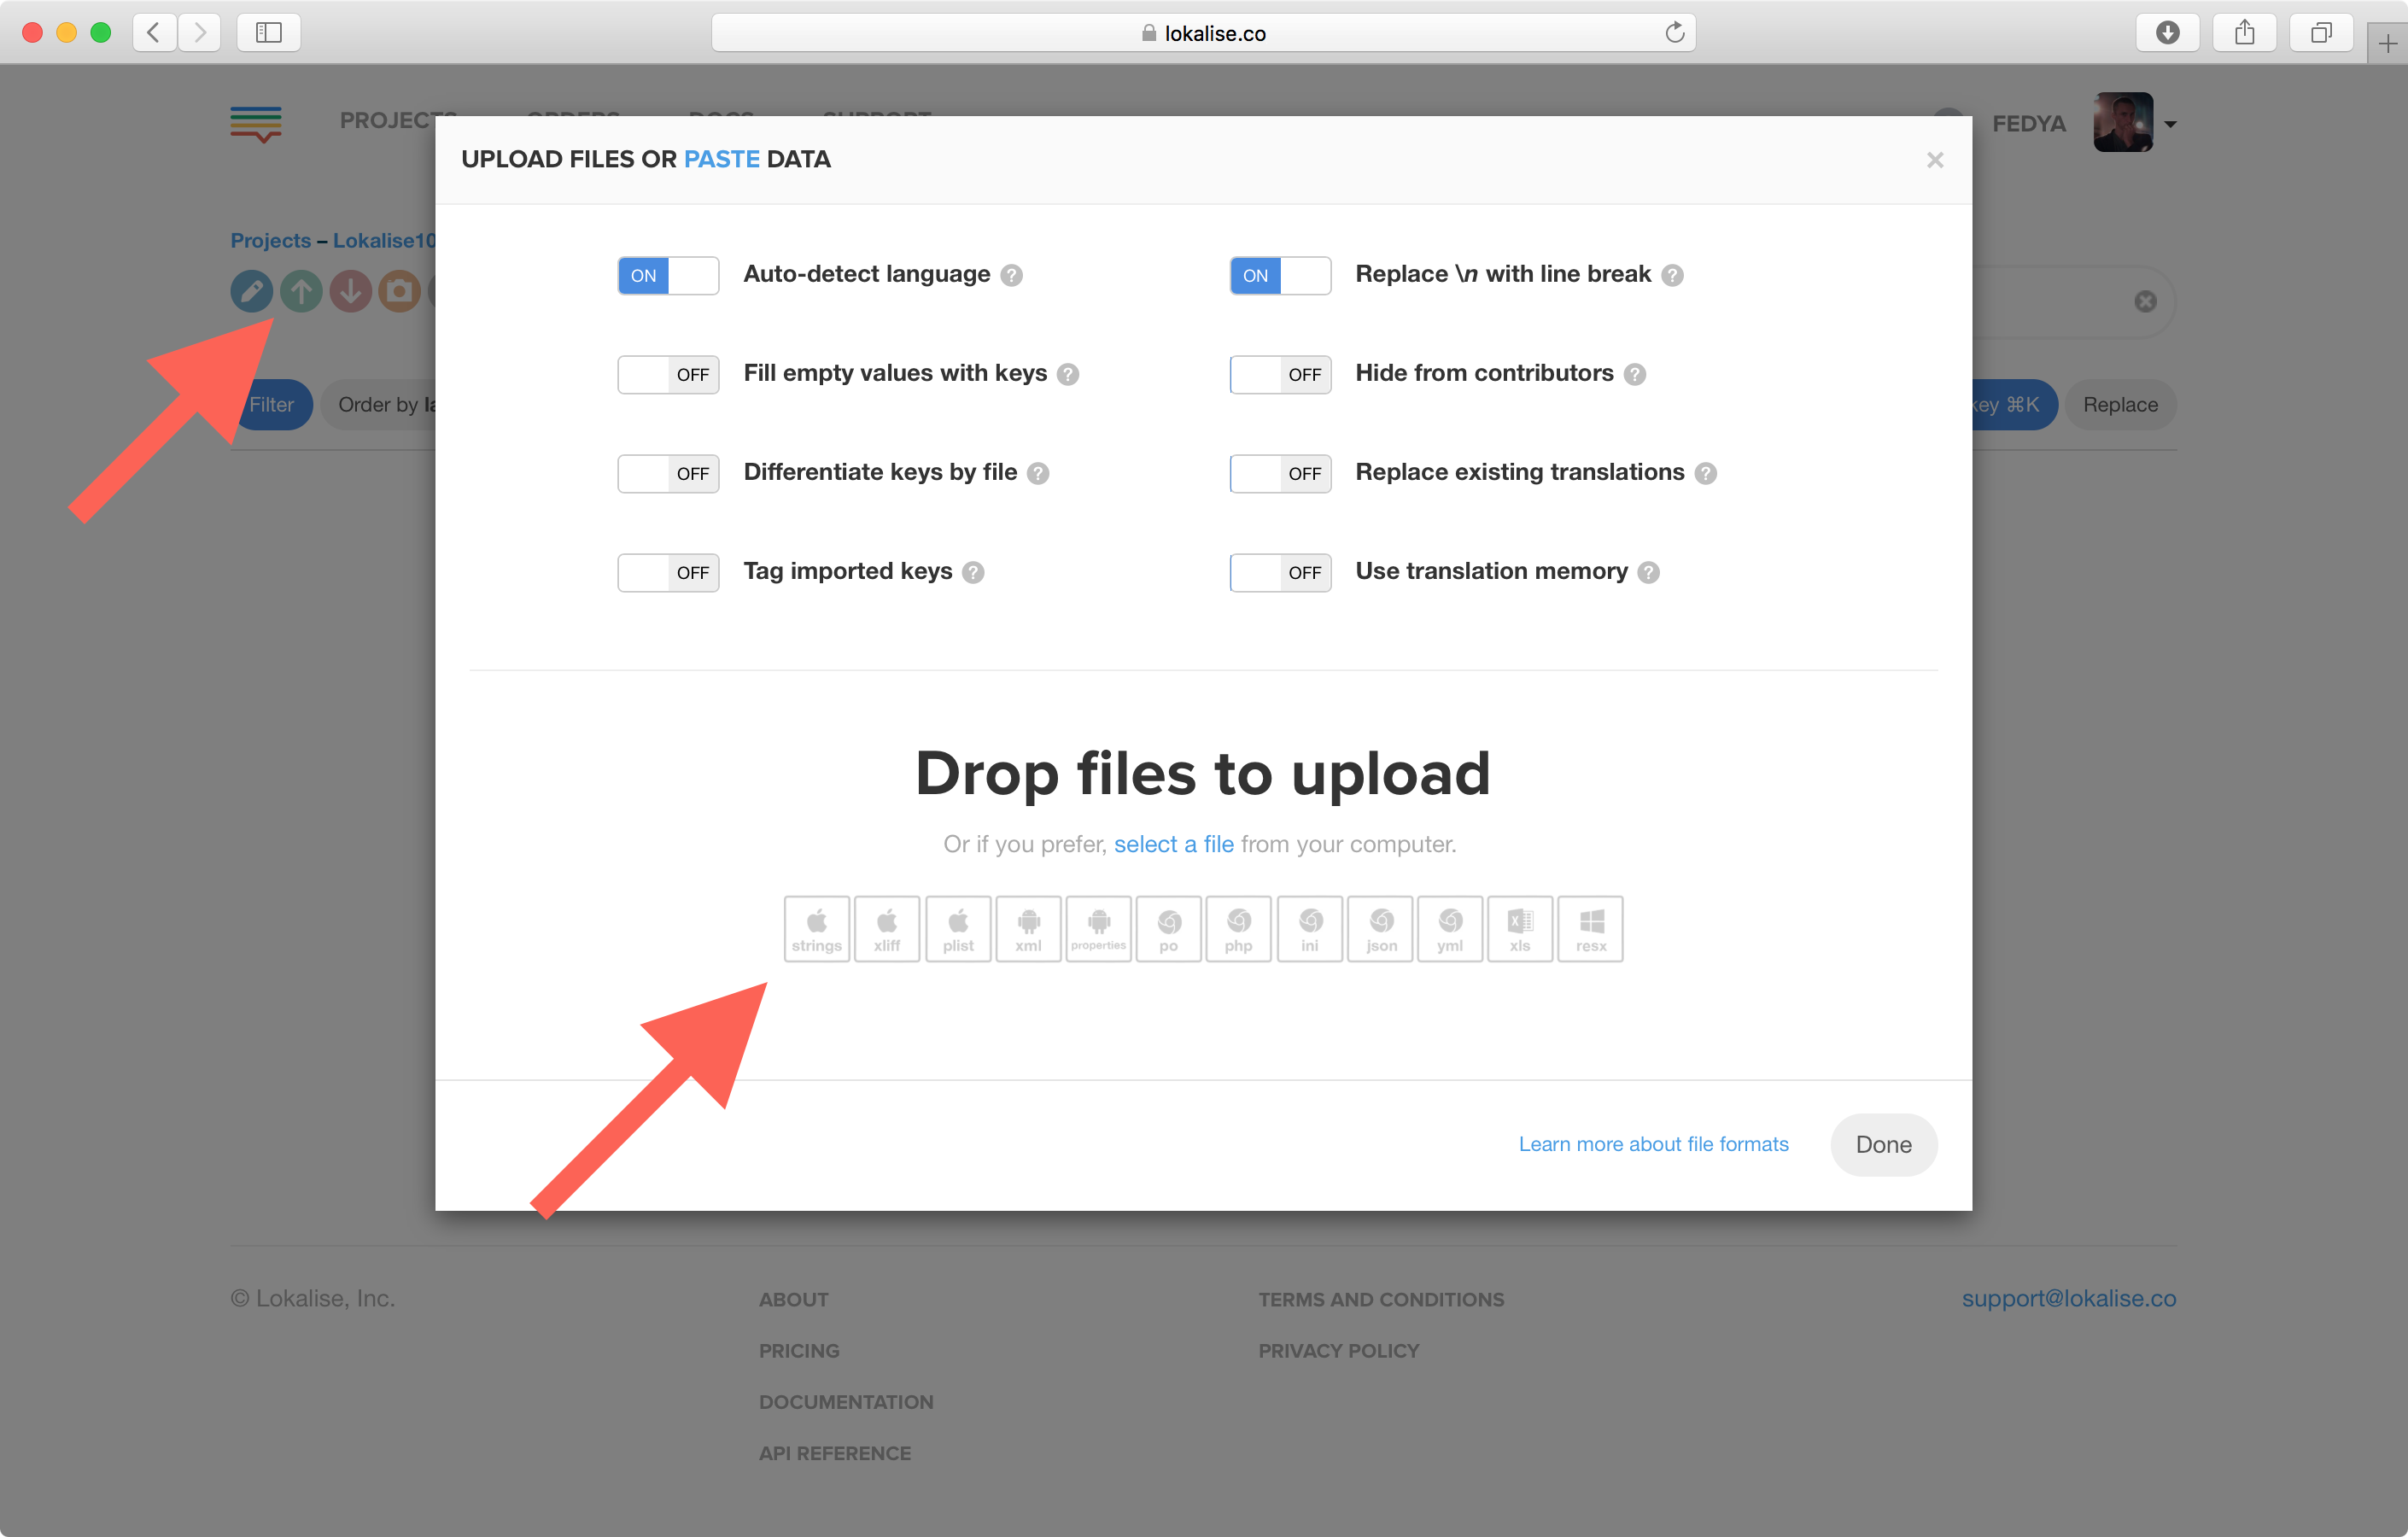Open help for Hide from contributors
The image size is (2408, 1537).
coord(1635,374)
